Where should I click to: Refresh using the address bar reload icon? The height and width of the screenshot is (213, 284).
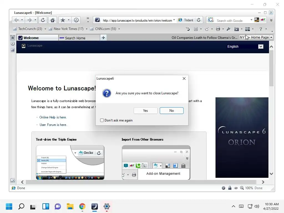point(199,20)
